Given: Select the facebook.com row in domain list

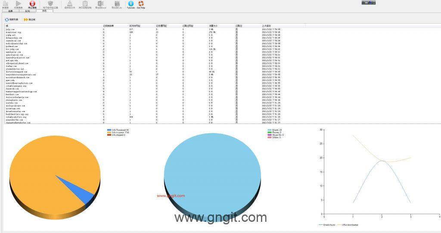Looking at the screenshot, I should tap(13, 89).
